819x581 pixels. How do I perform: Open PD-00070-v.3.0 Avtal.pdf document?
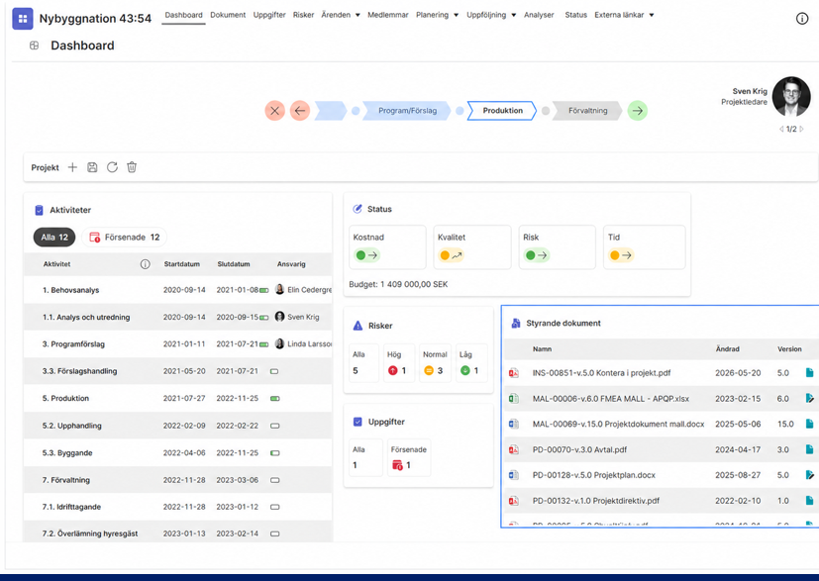tap(579, 449)
